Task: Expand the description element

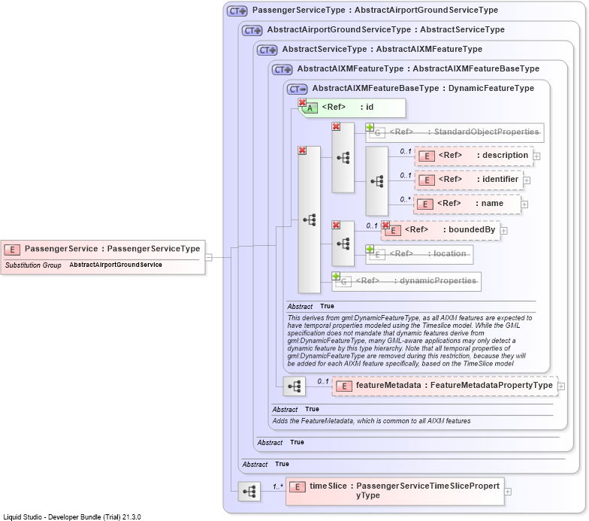Action: click(536, 156)
